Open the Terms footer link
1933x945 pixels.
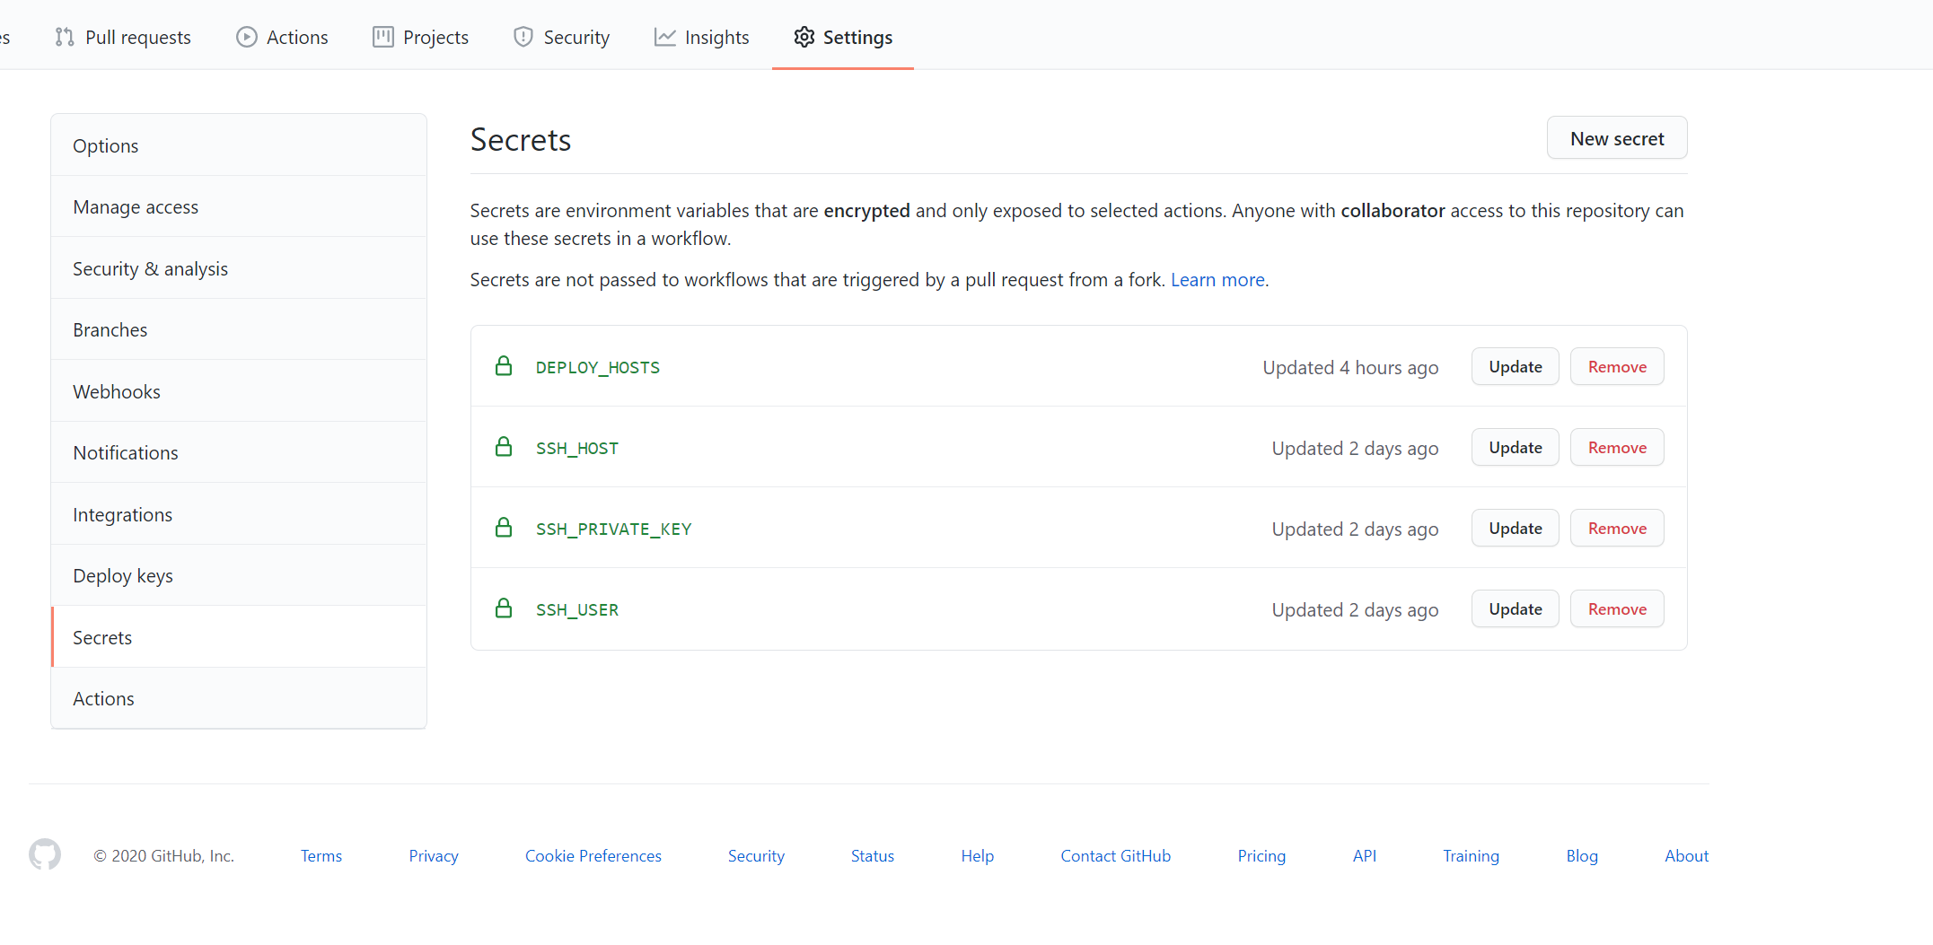click(321, 855)
